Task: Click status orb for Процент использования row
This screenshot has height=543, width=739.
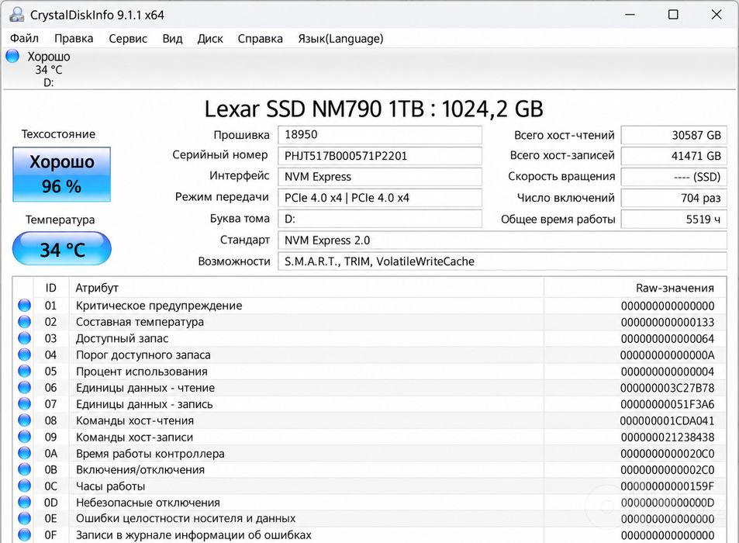Action: click(x=25, y=371)
